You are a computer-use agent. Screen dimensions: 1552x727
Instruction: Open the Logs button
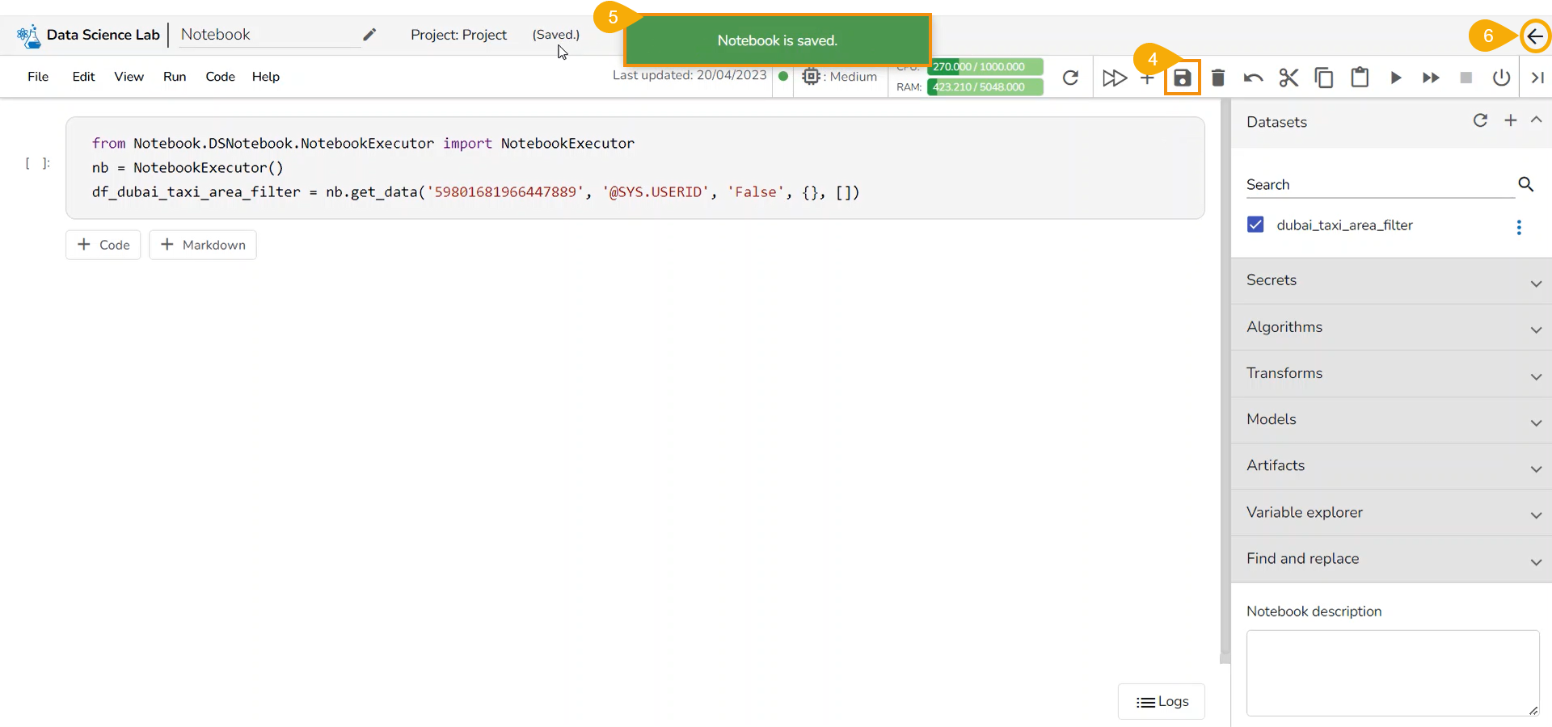pos(1162,701)
